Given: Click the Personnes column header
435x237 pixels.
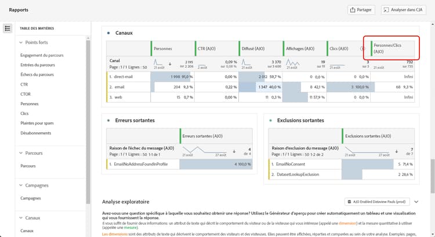Looking at the screenshot, I should pos(173,49).
